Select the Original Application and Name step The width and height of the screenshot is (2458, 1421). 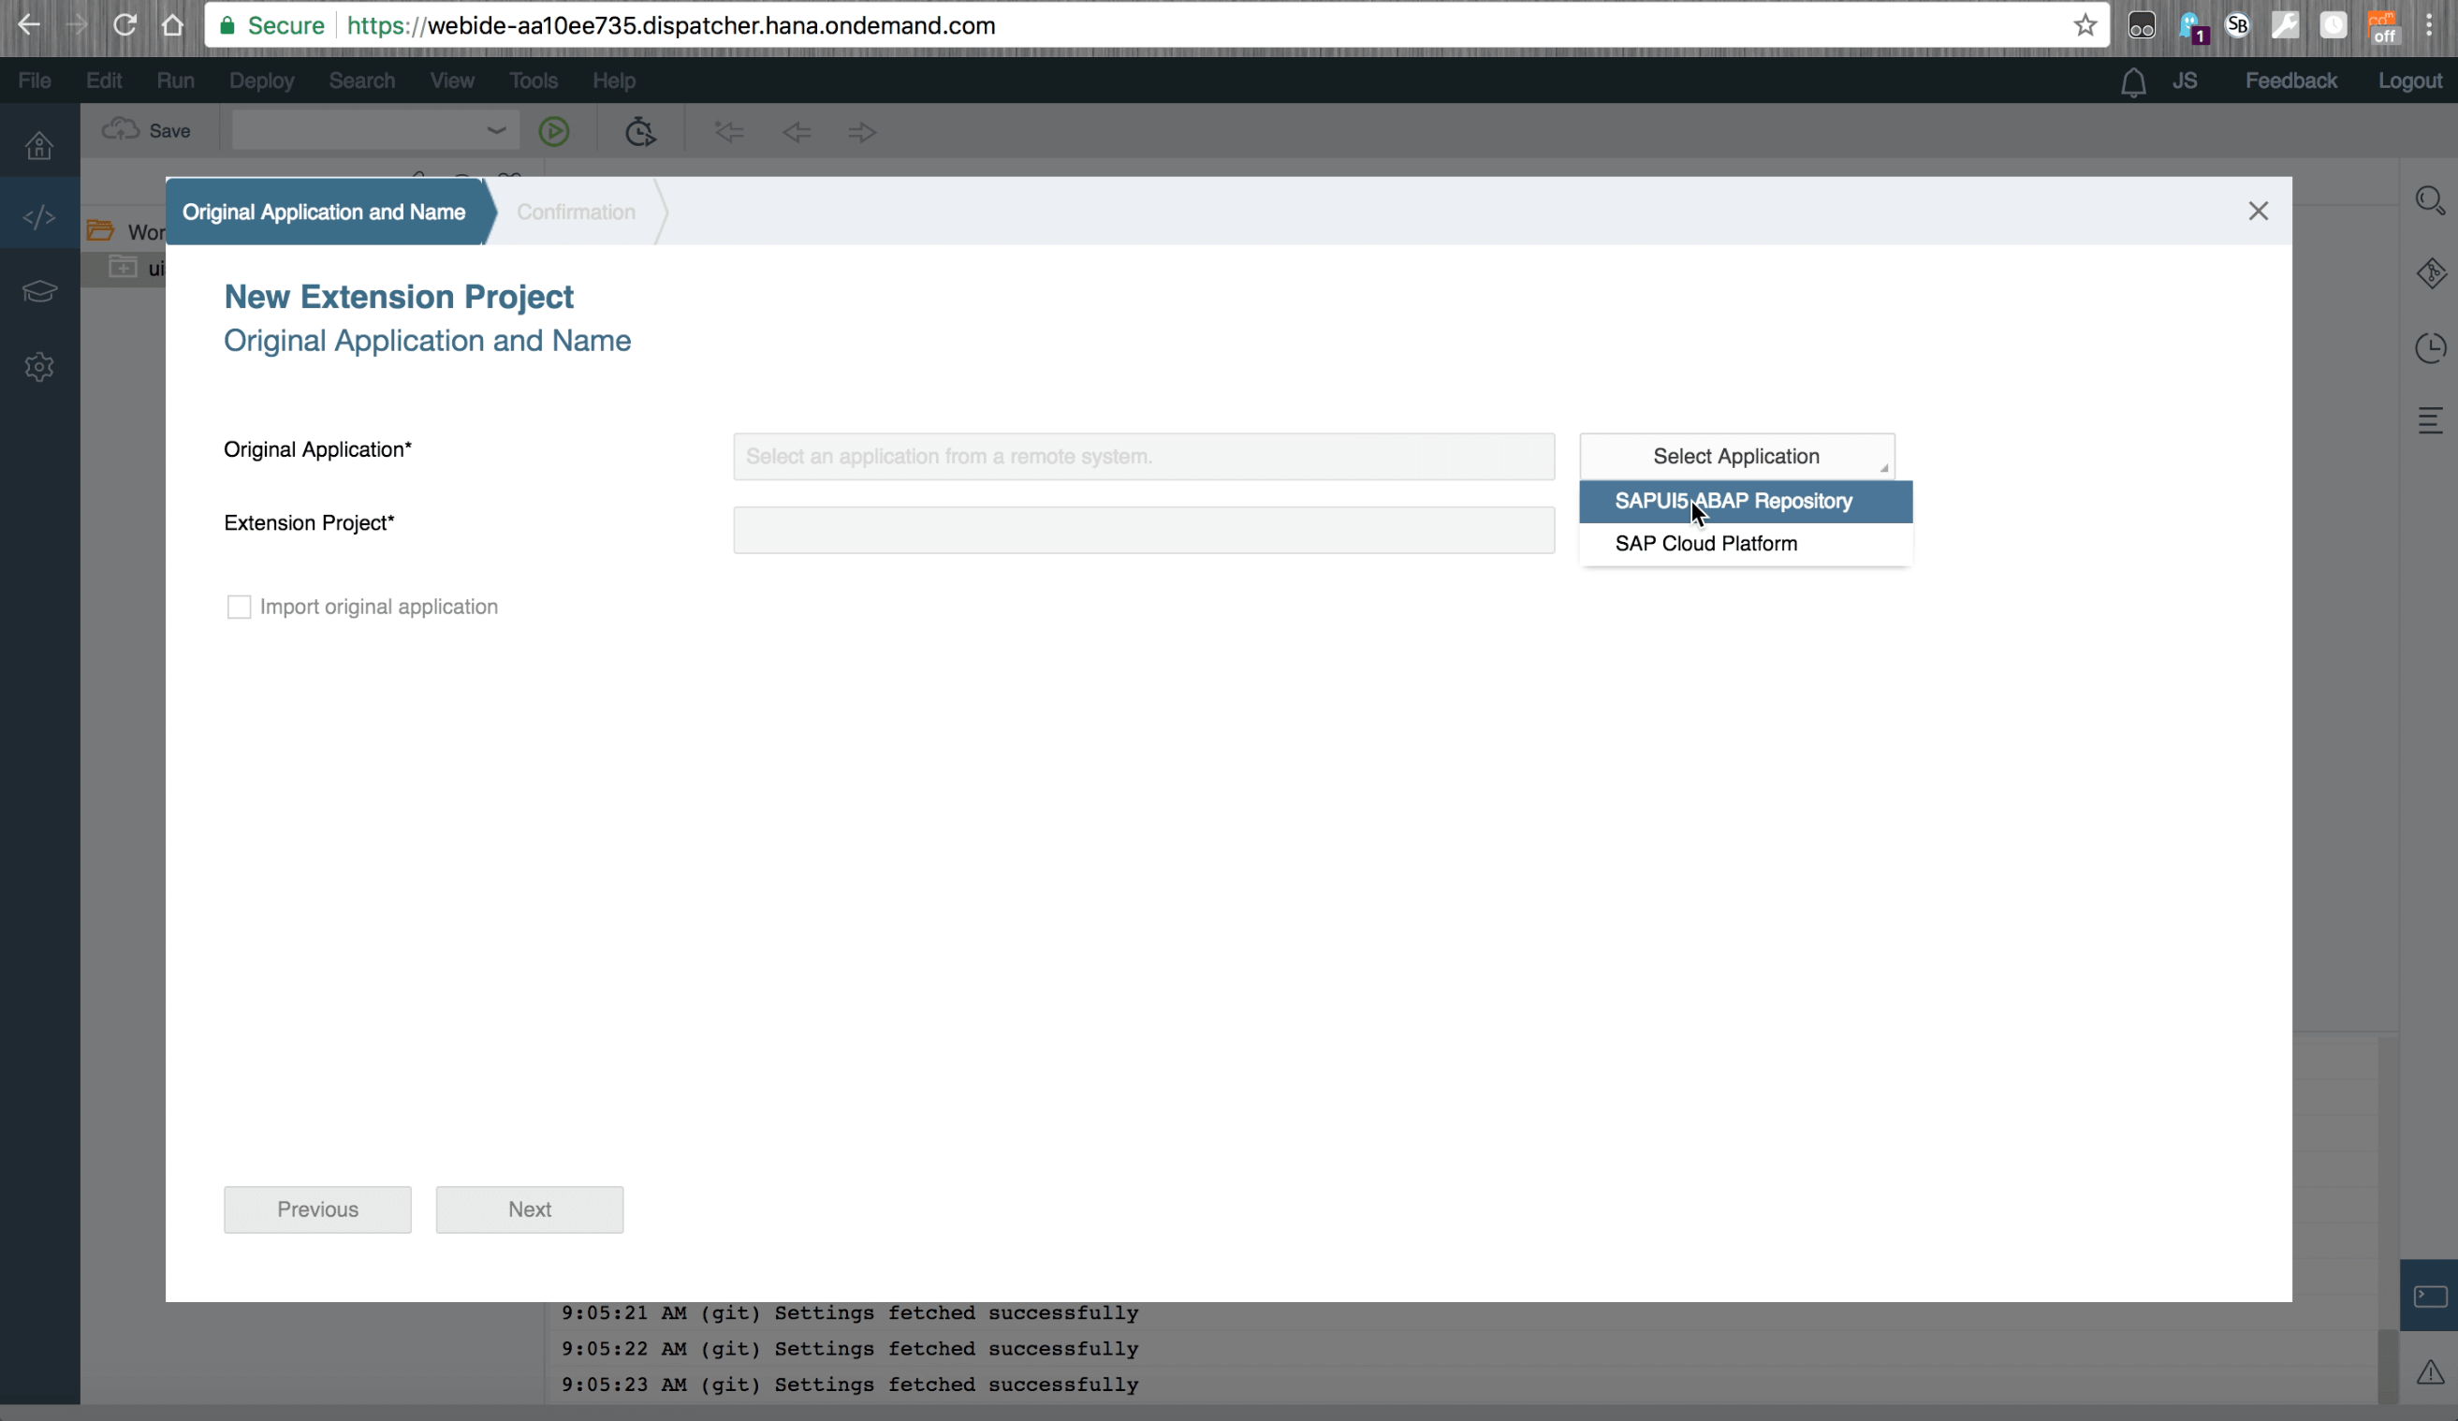324,212
